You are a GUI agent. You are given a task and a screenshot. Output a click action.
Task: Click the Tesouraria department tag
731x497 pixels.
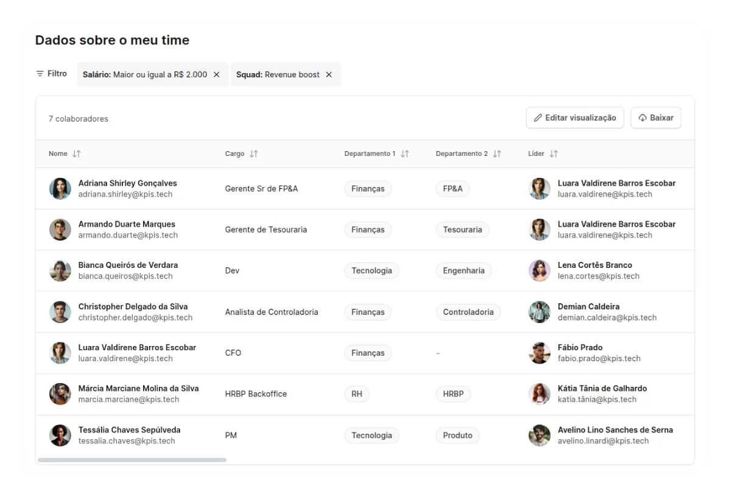tap(463, 230)
